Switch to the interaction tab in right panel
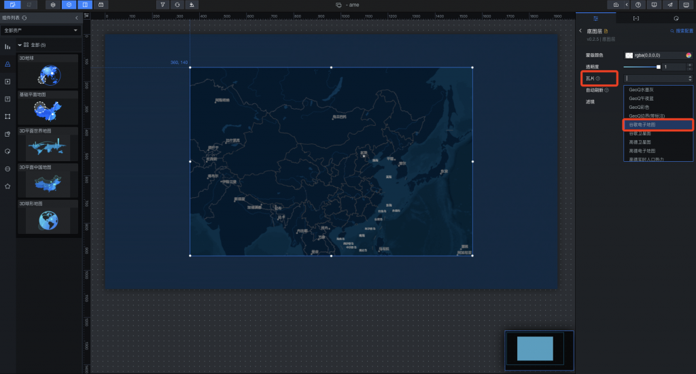696x374 pixels. pos(676,18)
